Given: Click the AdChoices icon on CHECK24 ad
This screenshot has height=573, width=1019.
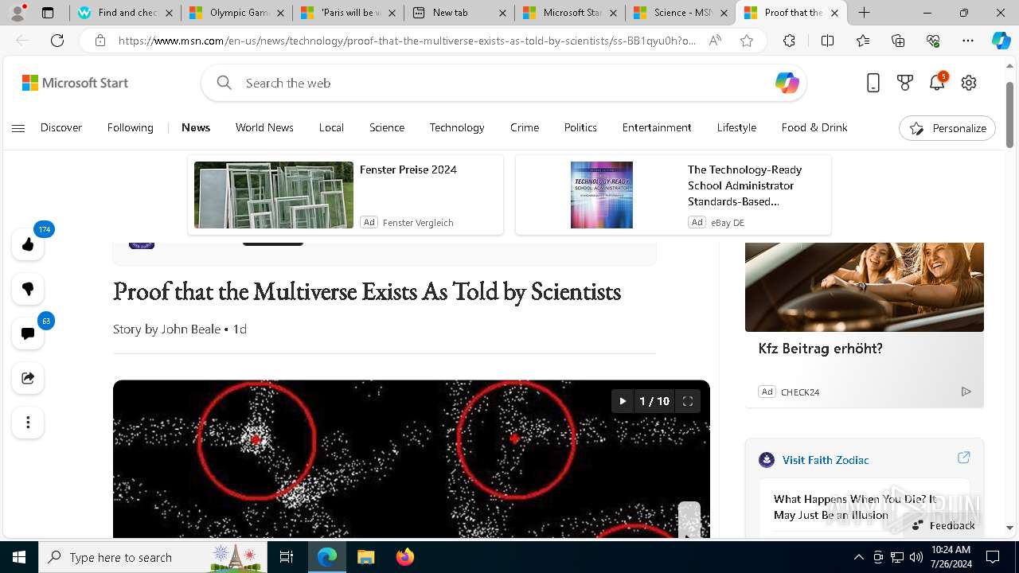Looking at the screenshot, I should pos(966,392).
